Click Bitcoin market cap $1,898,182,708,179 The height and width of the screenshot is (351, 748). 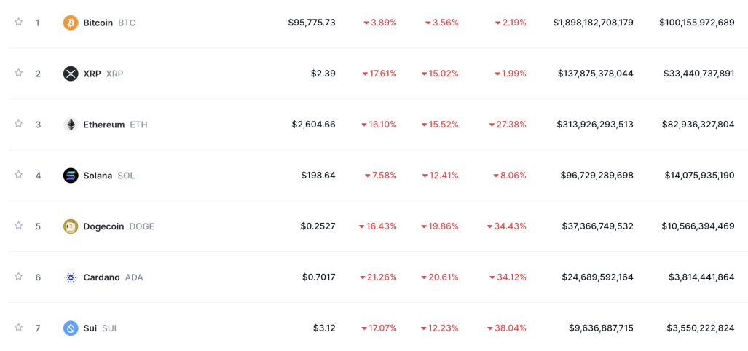594,23
